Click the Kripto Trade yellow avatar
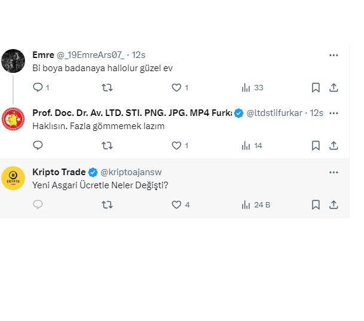 pos(13,178)
